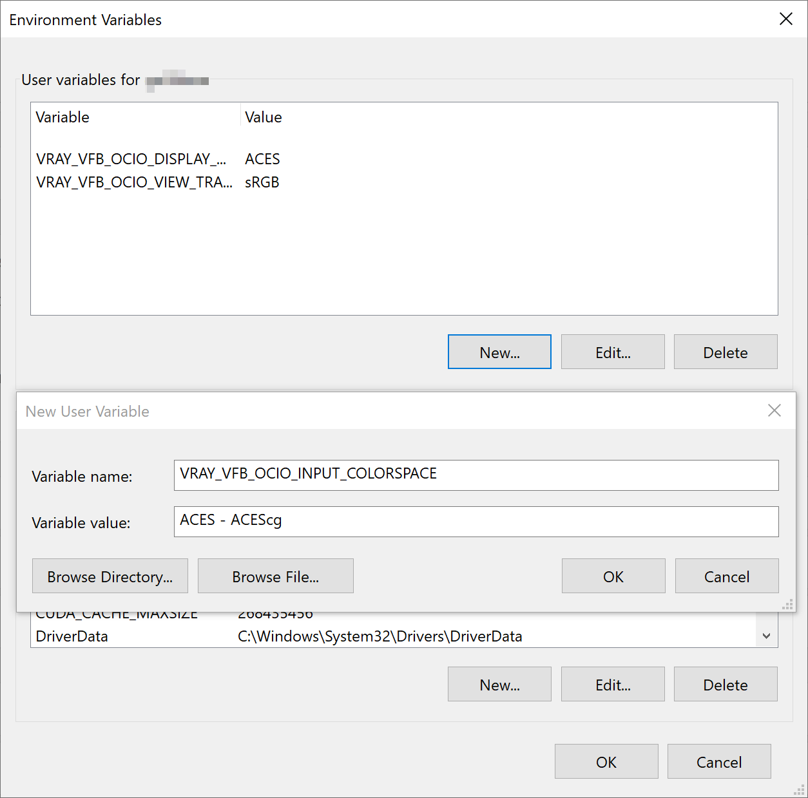Screen dimensions: 808x798
Task: Click the Variable column header
Action: coord(63,117)
